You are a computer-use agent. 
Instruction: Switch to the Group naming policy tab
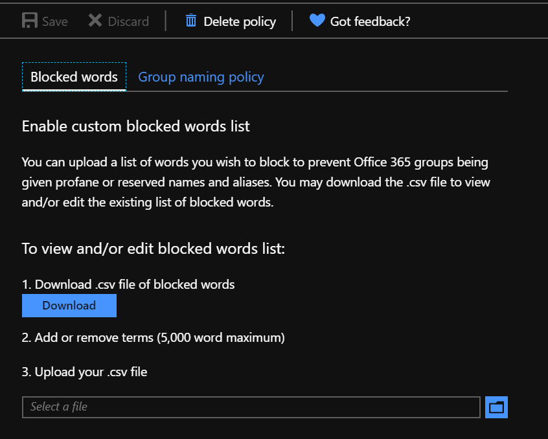(201, 77)
